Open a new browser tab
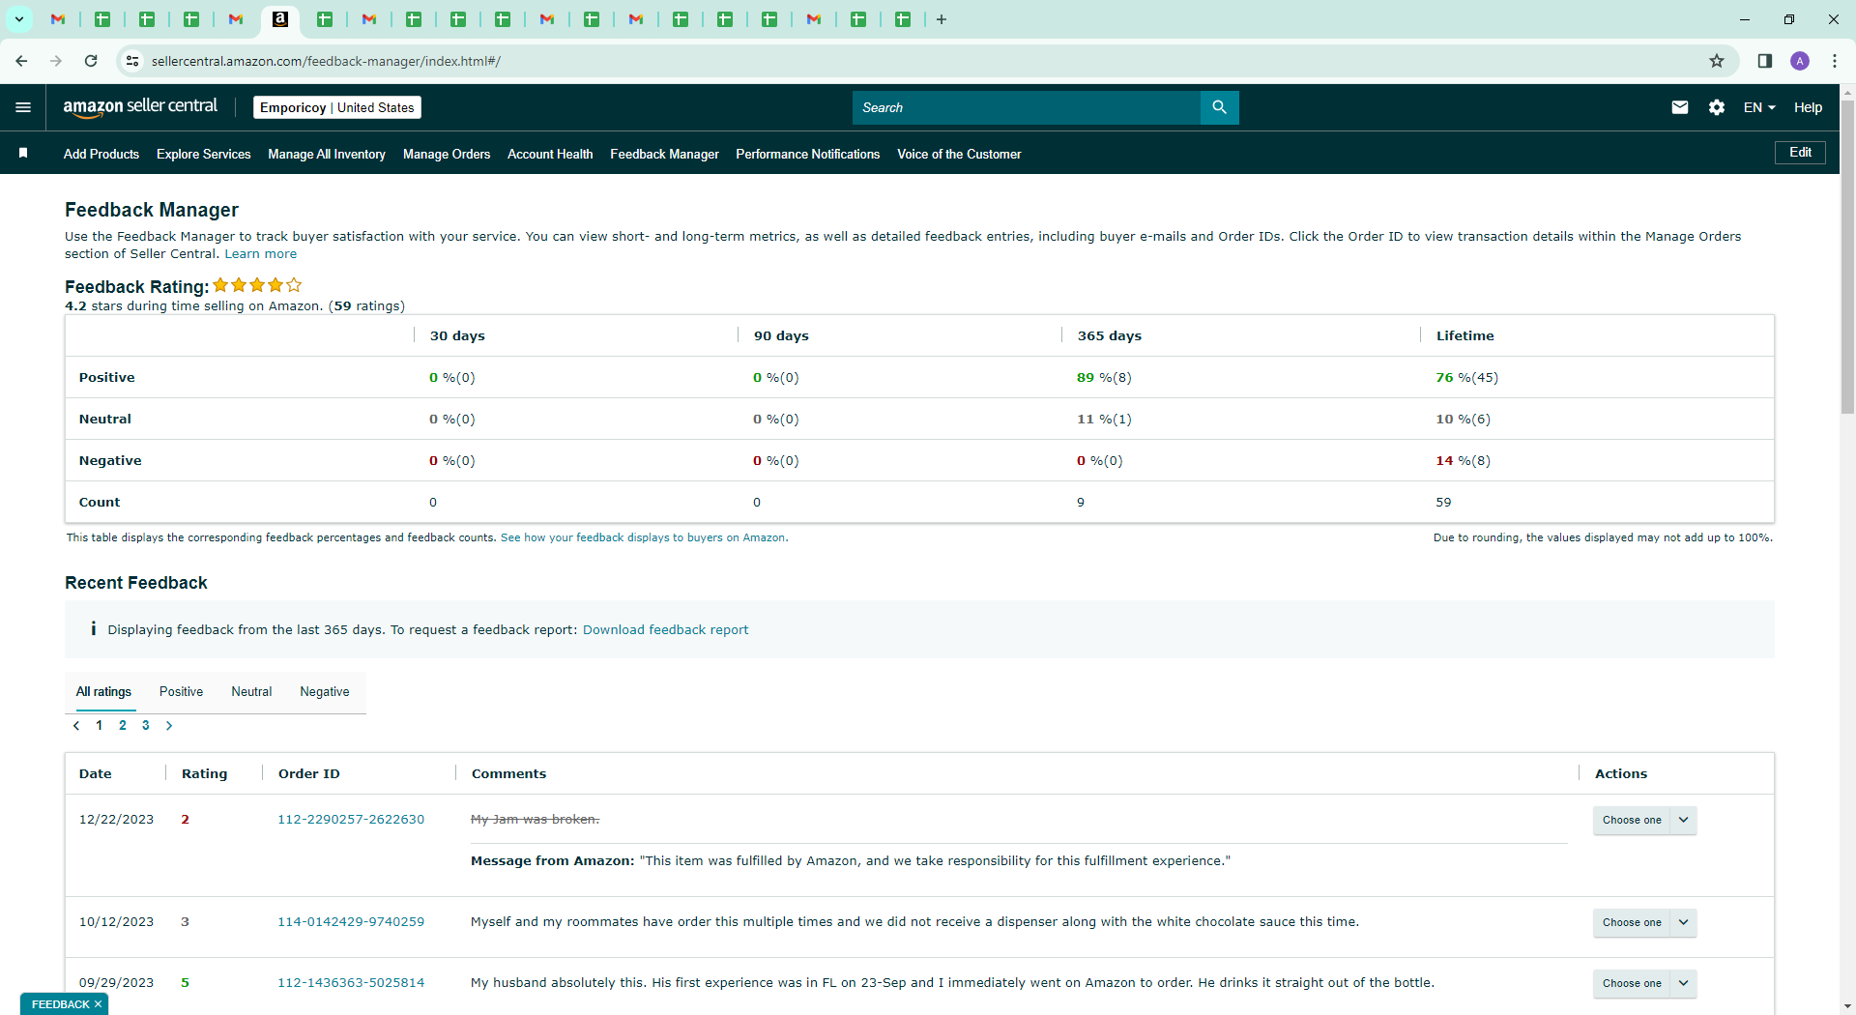 point(942,19)
